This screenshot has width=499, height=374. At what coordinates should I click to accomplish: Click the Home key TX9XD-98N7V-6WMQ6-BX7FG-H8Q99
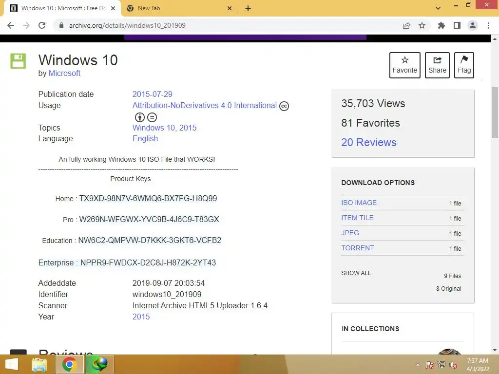(148, 199)
